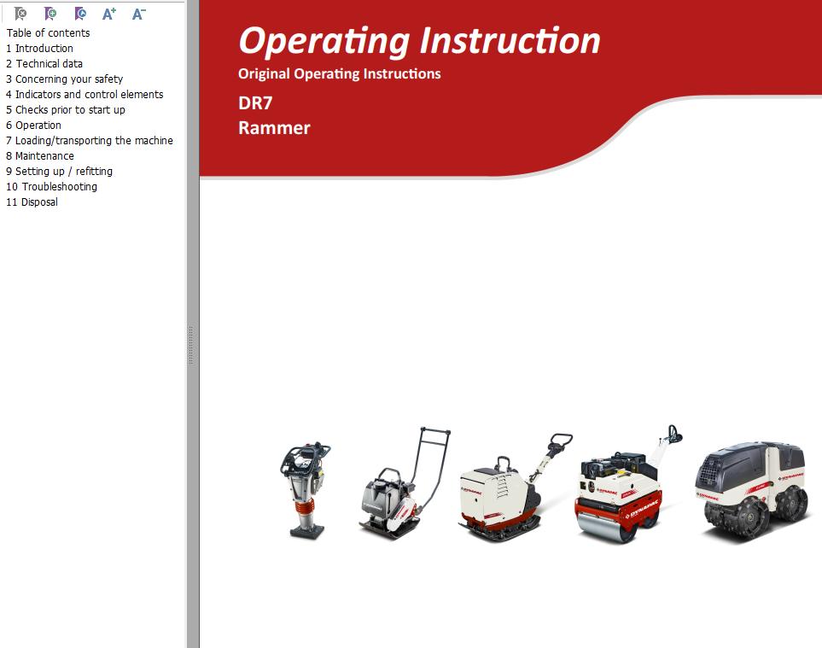Jump to 1 Introduction

39,48
